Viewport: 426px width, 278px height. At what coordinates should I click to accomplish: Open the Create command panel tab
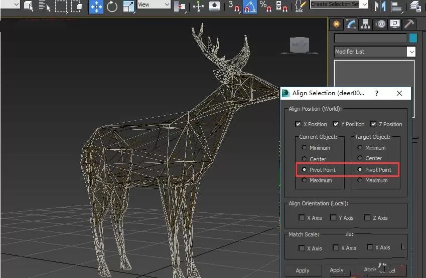click(x=336, y=24)
